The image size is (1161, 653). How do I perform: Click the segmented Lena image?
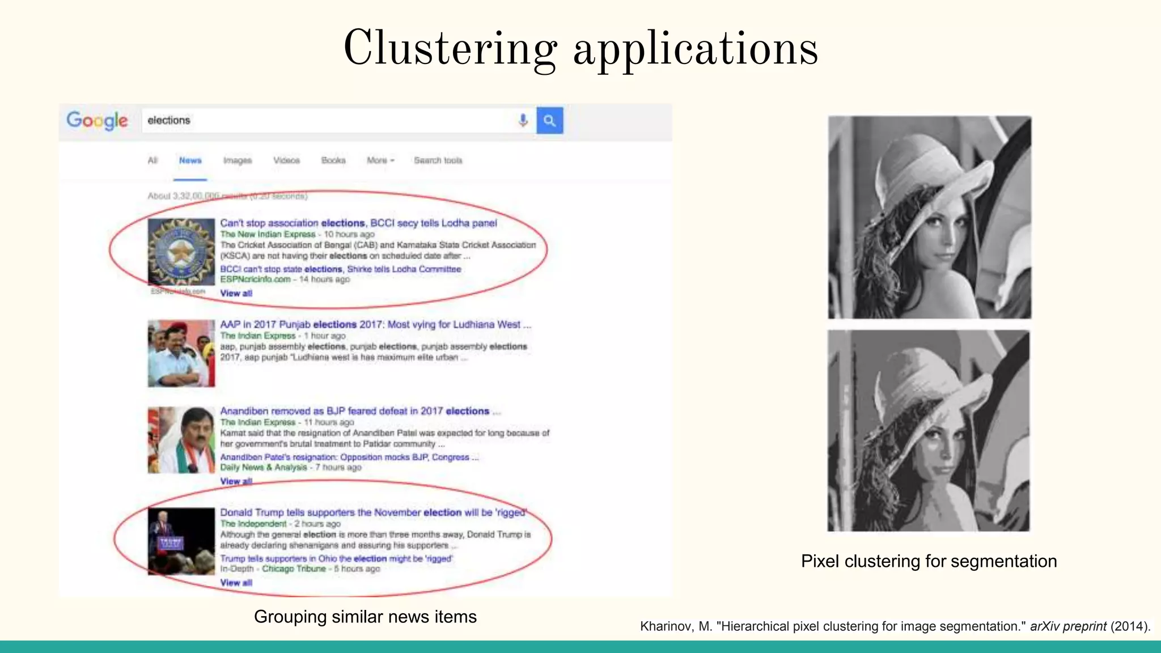click(929, 431)
